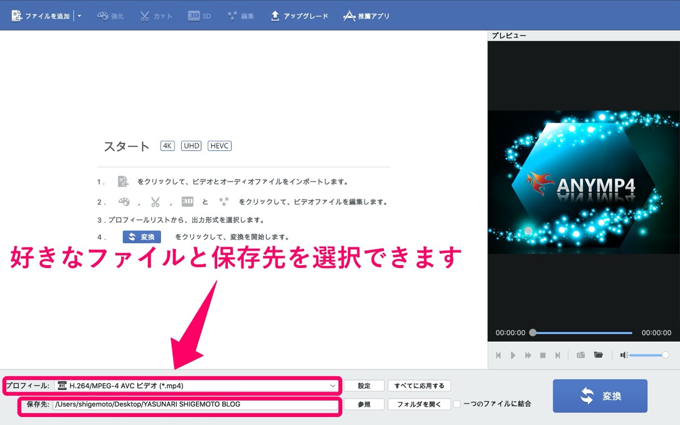The image size is (680, 425).
Task: Click the アップグレード (upgrade) toolbar item
Action: click(x=299, y=16)
